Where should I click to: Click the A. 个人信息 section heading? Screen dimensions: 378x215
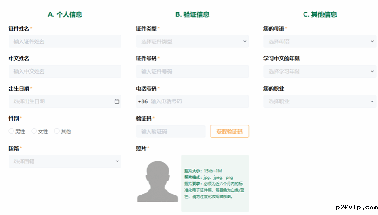click(x=65, y=14)
